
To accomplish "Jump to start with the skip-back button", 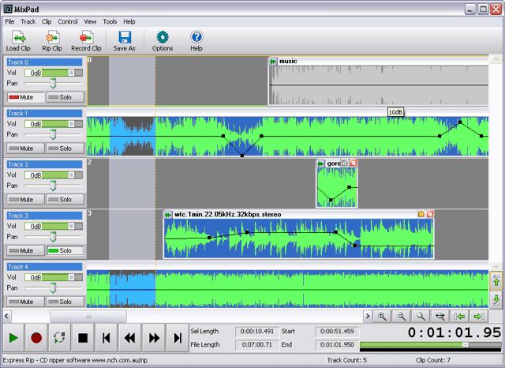I will pos(107,338).
